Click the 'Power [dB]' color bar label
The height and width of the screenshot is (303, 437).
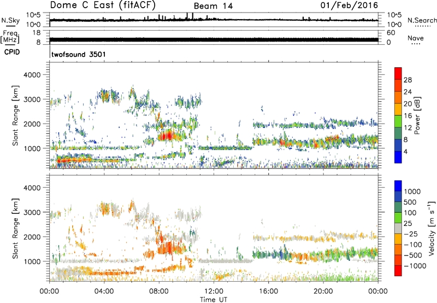tap(417, 115)
